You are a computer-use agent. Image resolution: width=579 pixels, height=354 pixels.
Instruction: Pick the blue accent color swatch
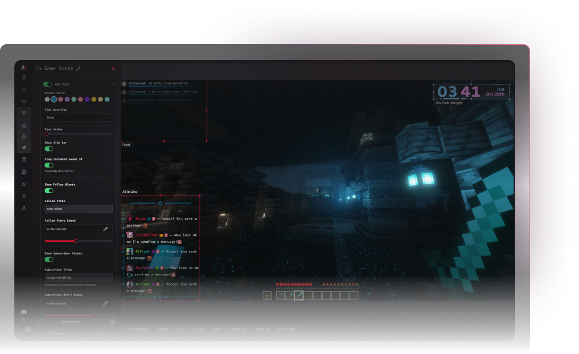pyautogui.click(x=54, y=99)
